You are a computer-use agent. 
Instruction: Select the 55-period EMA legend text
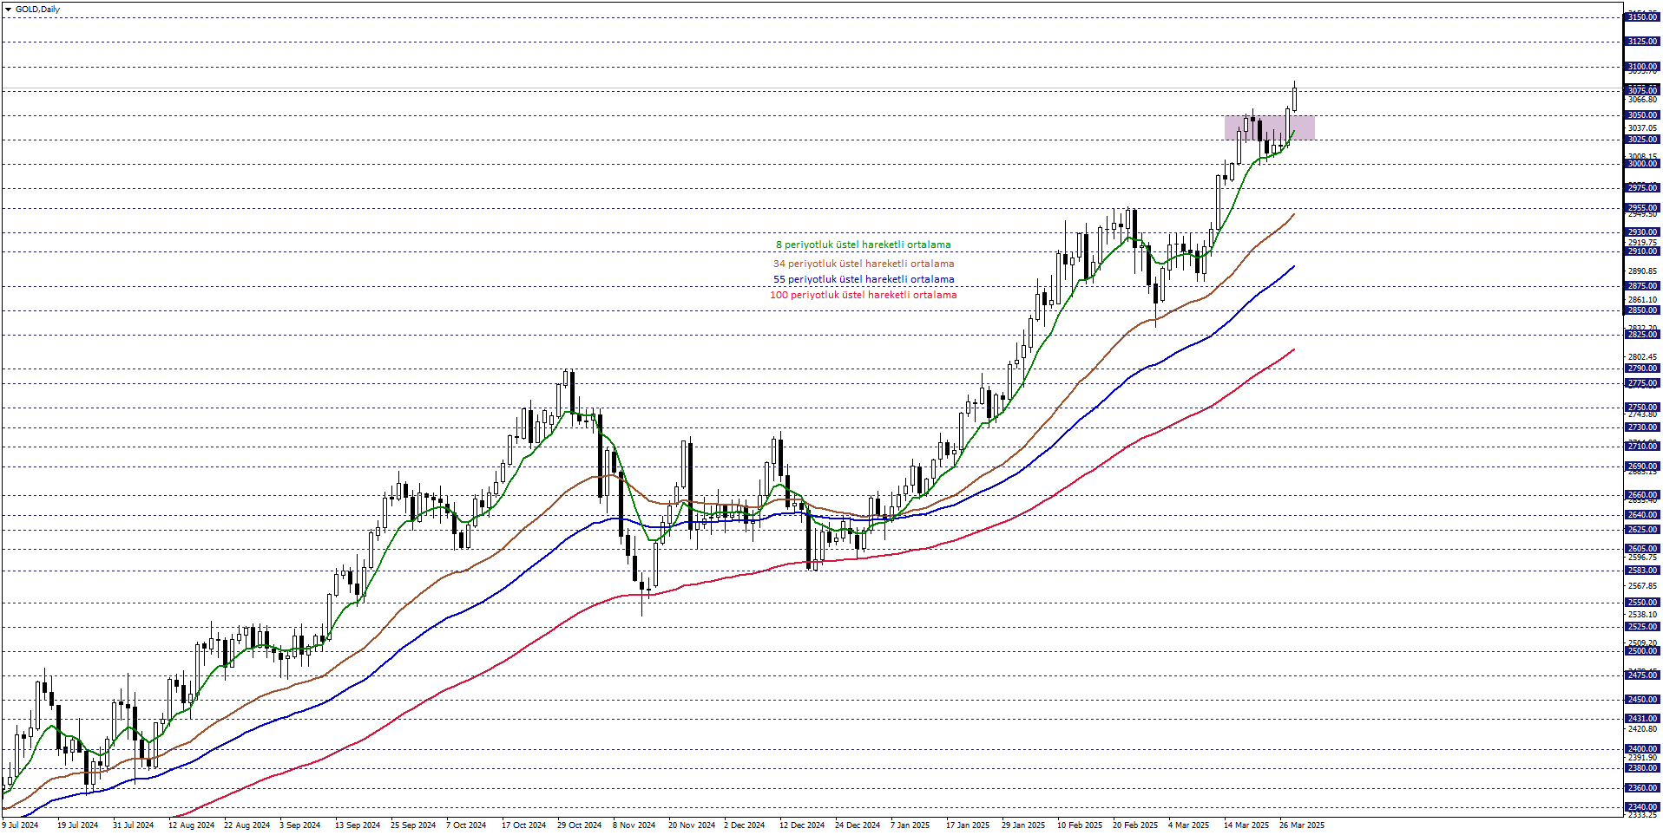pos(864,279)
